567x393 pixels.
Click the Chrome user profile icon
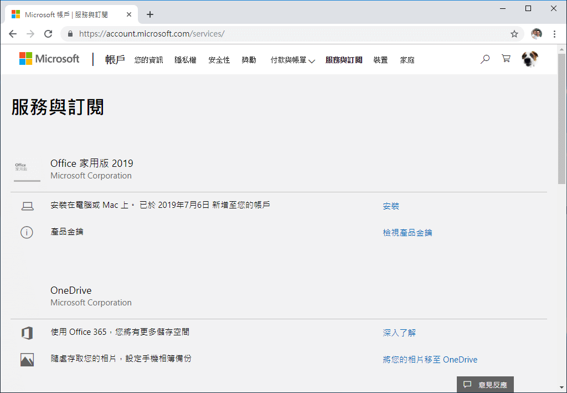pyautogui.click(x=536, y=34)
